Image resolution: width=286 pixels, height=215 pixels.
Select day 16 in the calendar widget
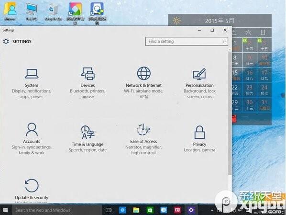click(x=250, y=75)
